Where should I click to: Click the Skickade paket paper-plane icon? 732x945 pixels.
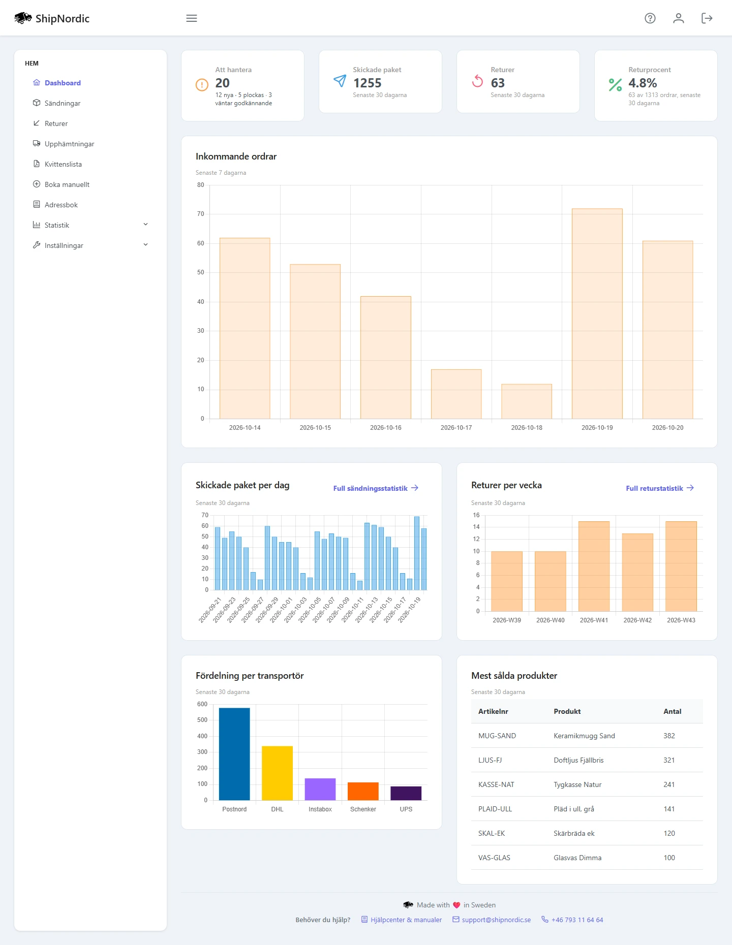click(x=340, y=81)
